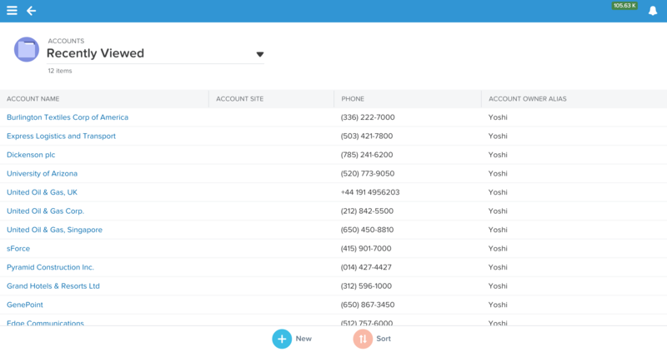Image resolution: width=667 pixels, height=352 pixels.
Task: Click phone number +44 191 4956203
Action: [x=370, y=192]
